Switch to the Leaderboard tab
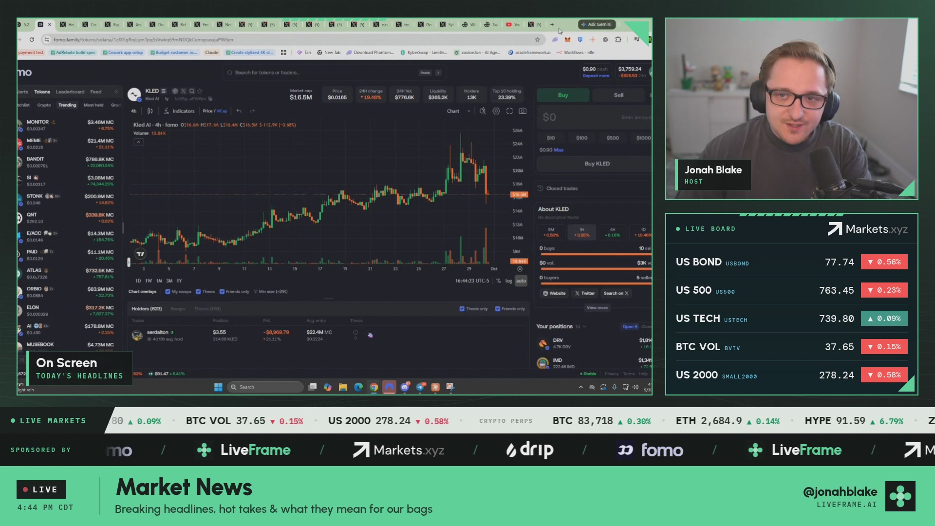Image resolution: width=935 pixels, height=526 pixels. coord(70,92)
